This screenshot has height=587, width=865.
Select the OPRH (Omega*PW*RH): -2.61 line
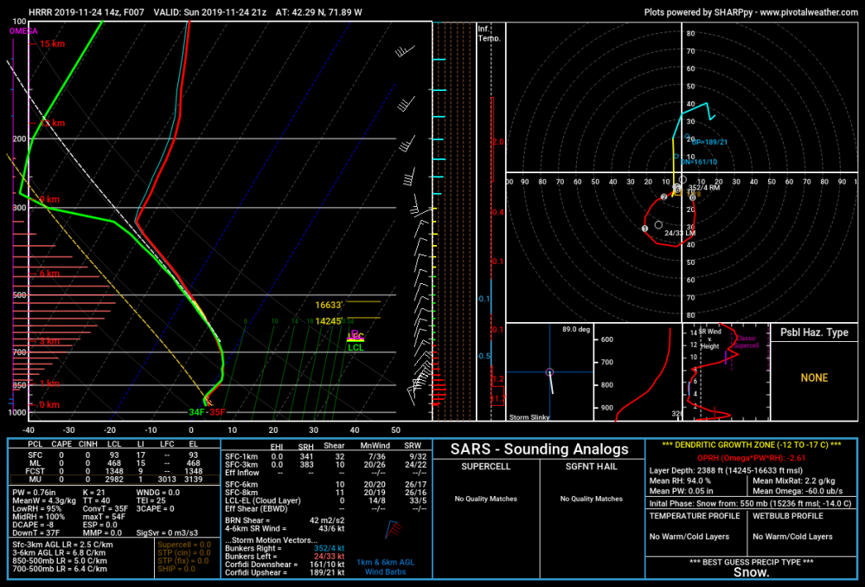[752, 458]
